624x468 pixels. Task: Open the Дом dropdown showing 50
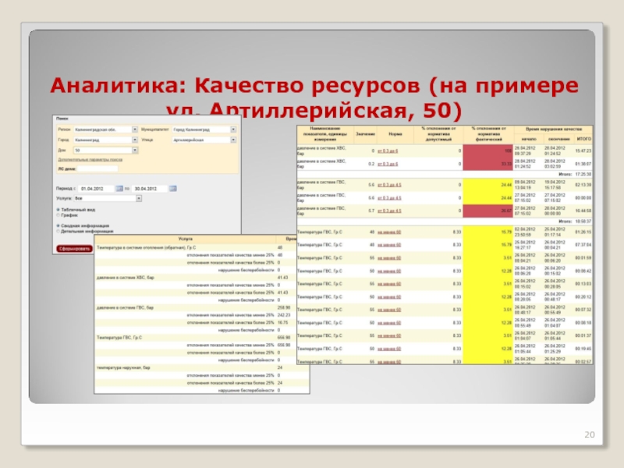[134, 150]
